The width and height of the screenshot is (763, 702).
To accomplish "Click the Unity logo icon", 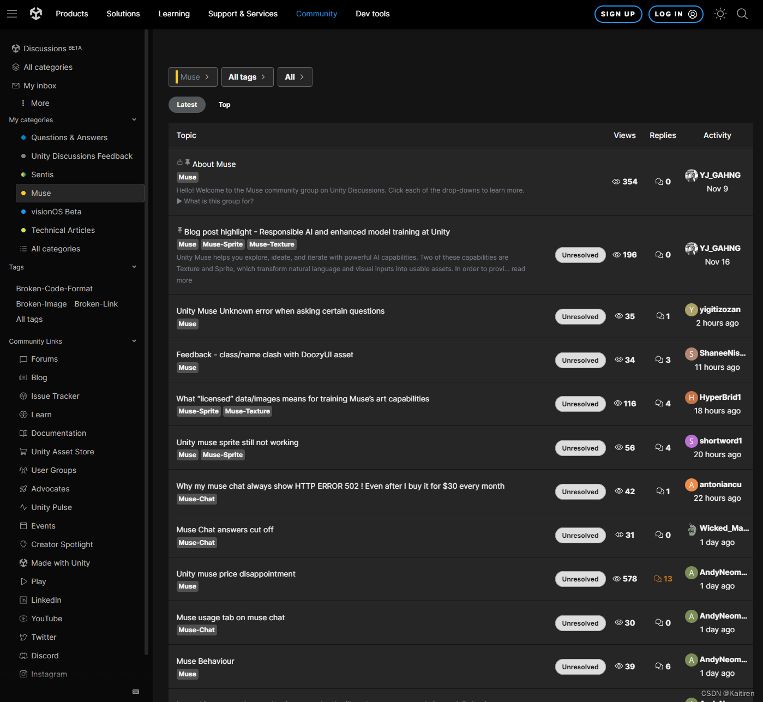I will 36,14.
